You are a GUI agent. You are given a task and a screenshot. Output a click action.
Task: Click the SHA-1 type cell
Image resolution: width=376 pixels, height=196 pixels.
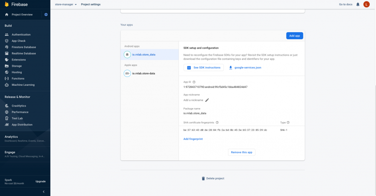pyautogui.click(x=284, y=130)
